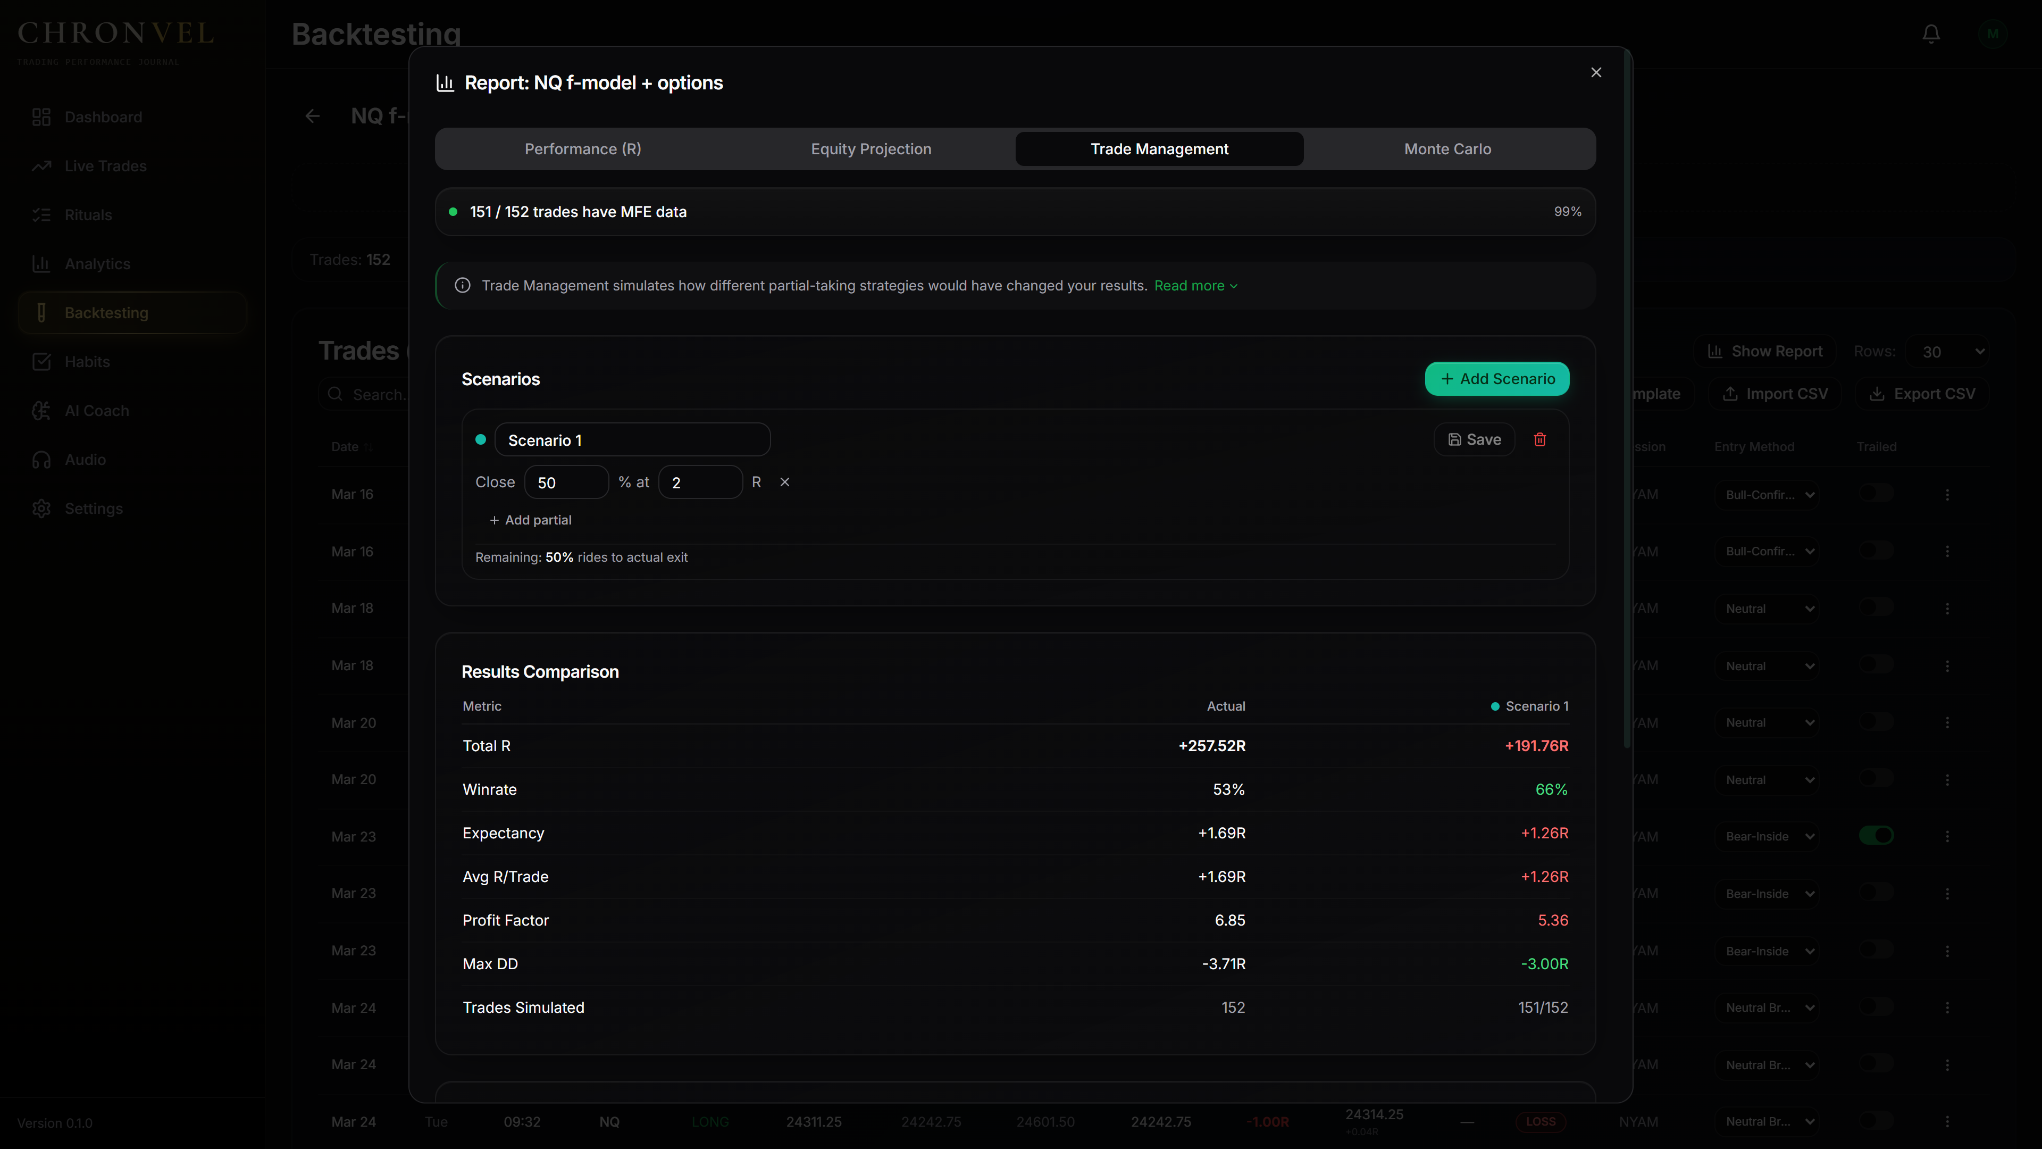Open Neutral Br dropdown on first Mar 24 row
This screenshot has width=2042, height=1149.
[x=1766, y=1008]
